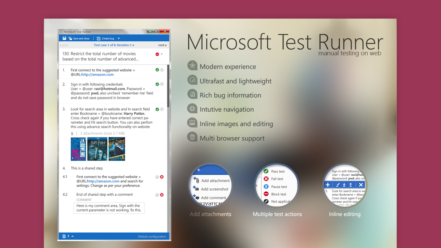This screenshot has height=248, width=441.
Task: Choose Add attachment in the magnified menu
Action: click(x=212, y=180)
